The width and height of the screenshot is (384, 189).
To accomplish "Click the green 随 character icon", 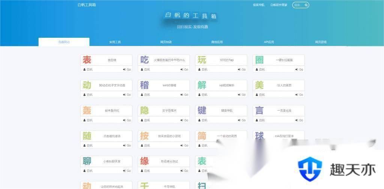I will click(x=87, y=136).
